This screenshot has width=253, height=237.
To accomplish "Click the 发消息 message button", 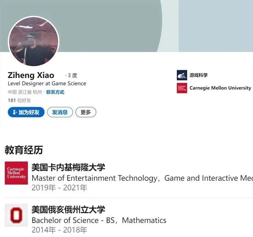I will [x=60, y=112].
